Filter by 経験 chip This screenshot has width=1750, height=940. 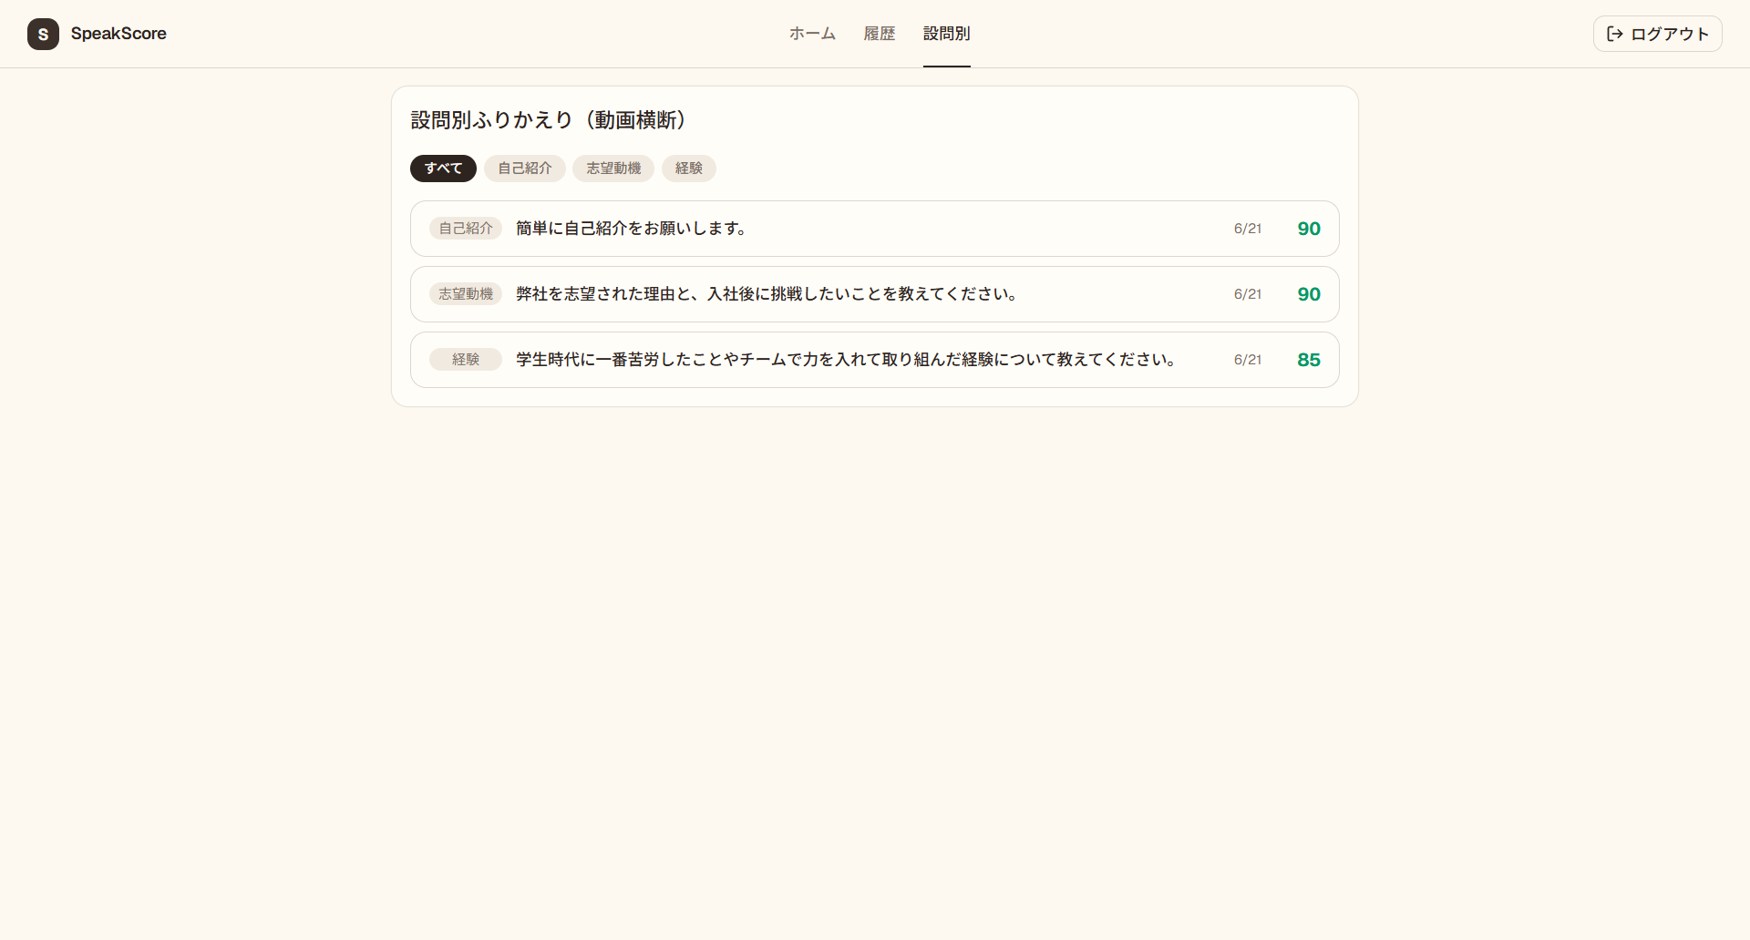click(689, 169)
